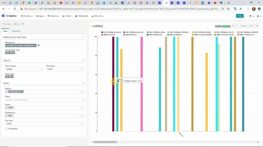Click the dark maroon bar in chart
Image resolution: width=263 pixels, height=147 pixels.
(113, 84)
